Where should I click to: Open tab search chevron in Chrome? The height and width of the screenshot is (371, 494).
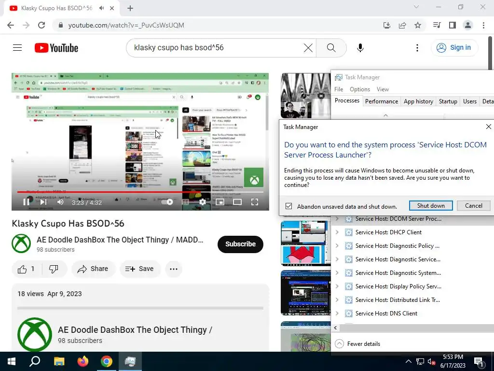416,7
